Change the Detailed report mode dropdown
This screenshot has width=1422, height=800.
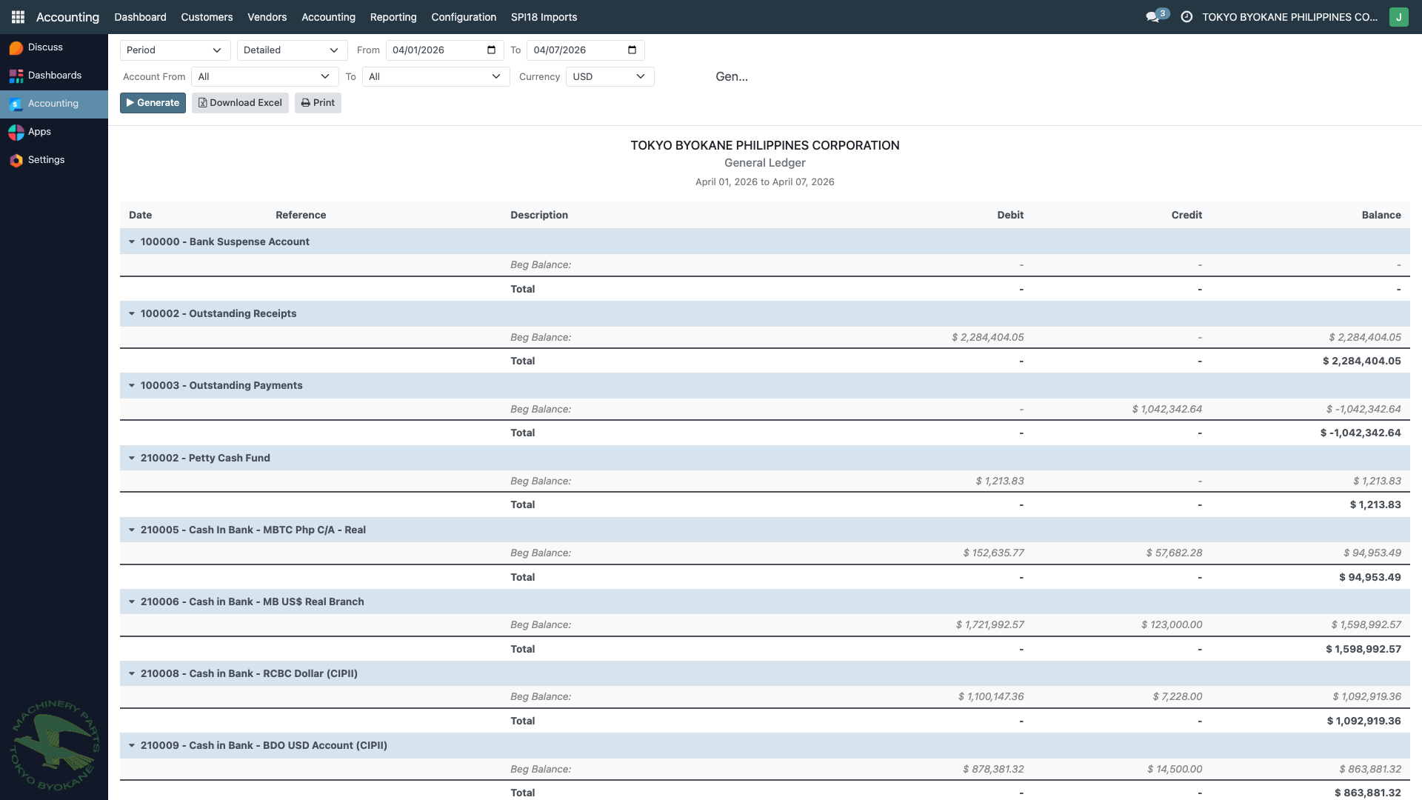[x=291, y=50]
